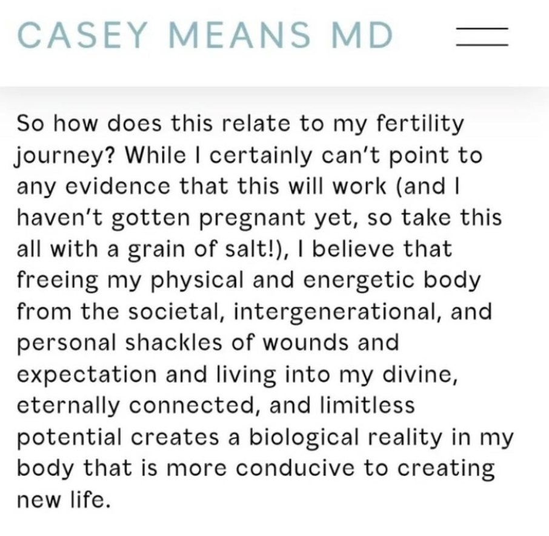The width and height of the screenshot is (549, 536).
Task: Click the word "shackles" in the article
Action: [174, 342]
